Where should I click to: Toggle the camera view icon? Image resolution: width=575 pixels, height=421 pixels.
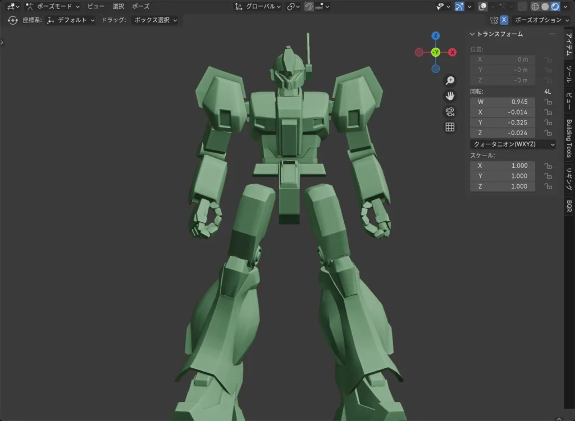(450, 111)
